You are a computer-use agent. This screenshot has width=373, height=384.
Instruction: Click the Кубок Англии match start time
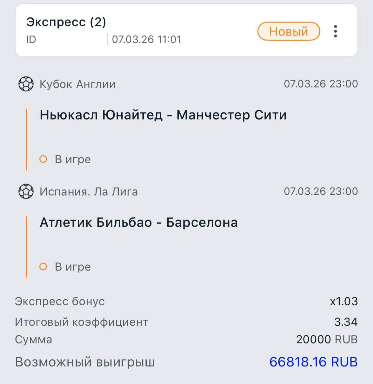coord(321,84)
